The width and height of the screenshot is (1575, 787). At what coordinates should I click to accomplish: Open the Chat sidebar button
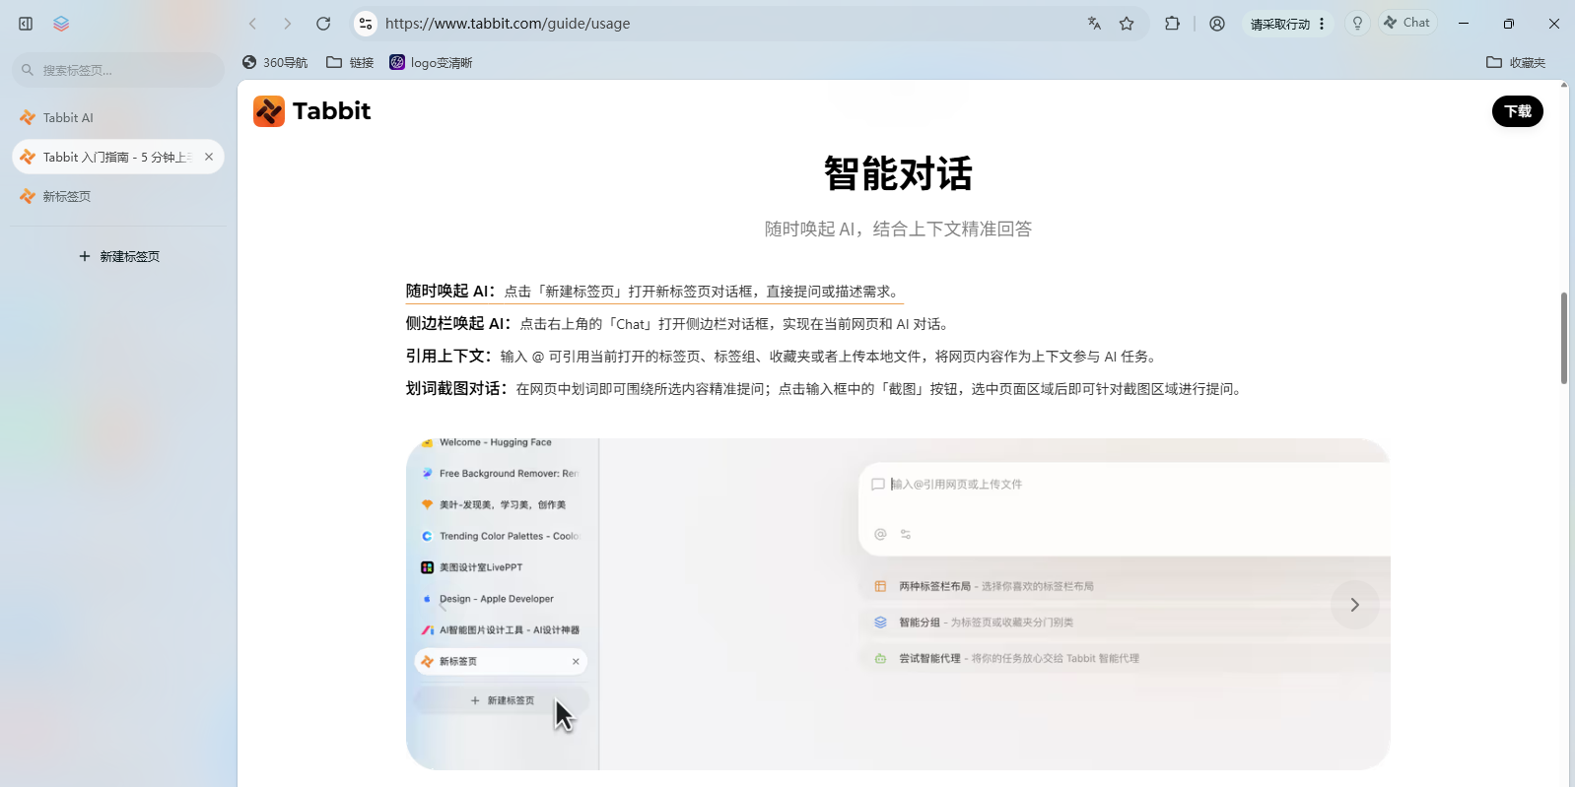pos(1407,23)
